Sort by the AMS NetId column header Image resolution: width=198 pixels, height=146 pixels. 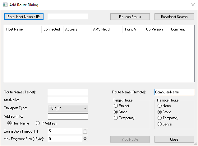point(107,29)
